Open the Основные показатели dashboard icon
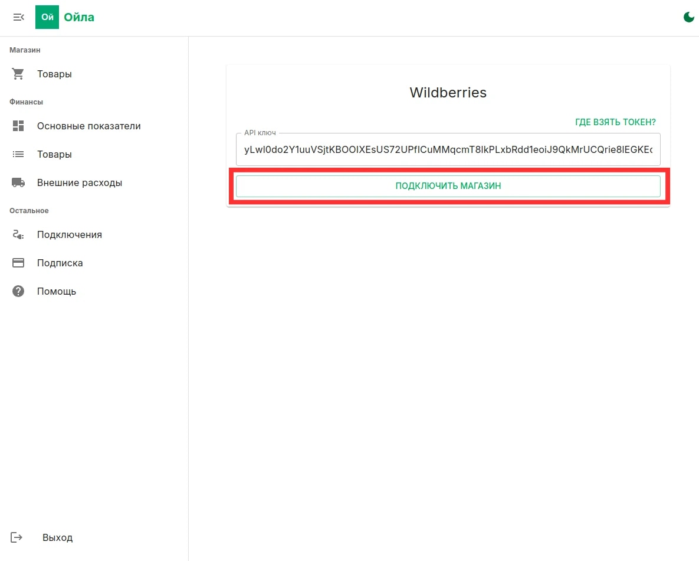This screenshot has height=561, width=699. click(x=18, y=126)
